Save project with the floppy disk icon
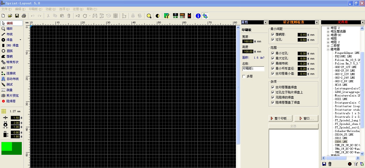Image resolution: width=365 pixels, height=168 pixels. pos(17,16)
